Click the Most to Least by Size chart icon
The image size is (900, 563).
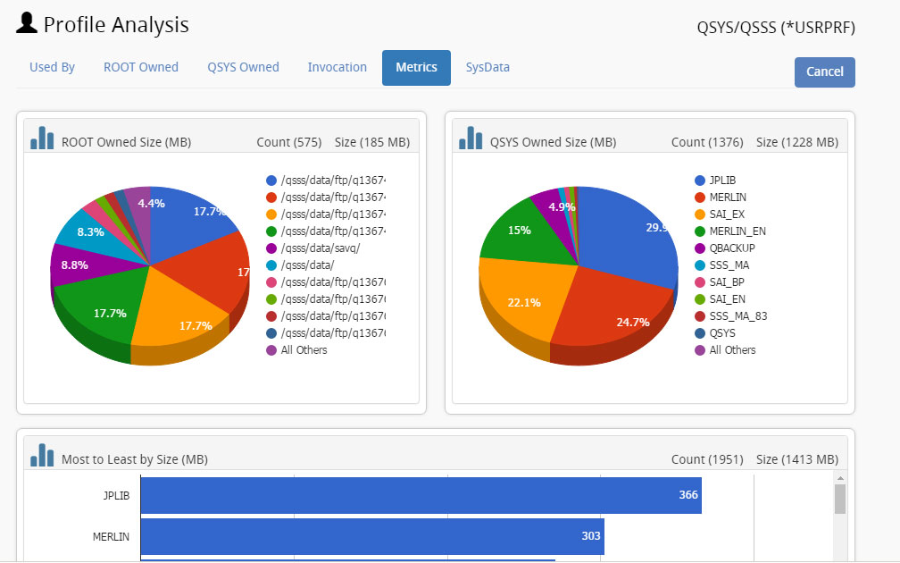click(42, 455)
